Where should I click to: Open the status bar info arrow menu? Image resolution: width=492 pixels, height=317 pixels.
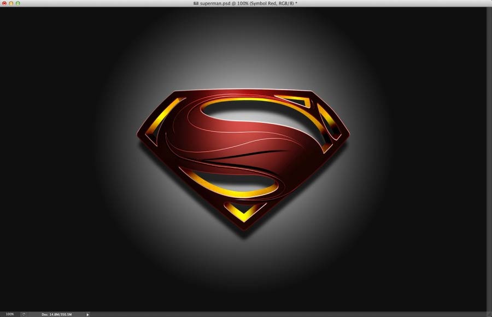[x=87, y=314]
